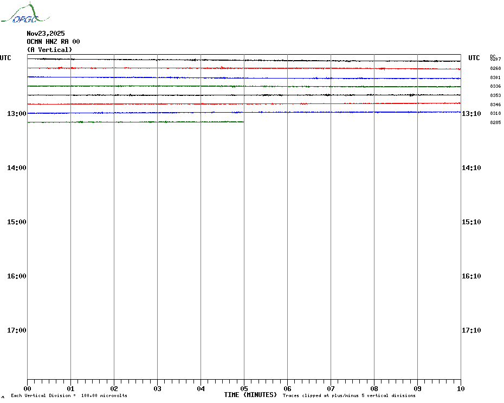Click the "16:10" time label
Screen dimensions: 504x403
(x=471, y=276)
